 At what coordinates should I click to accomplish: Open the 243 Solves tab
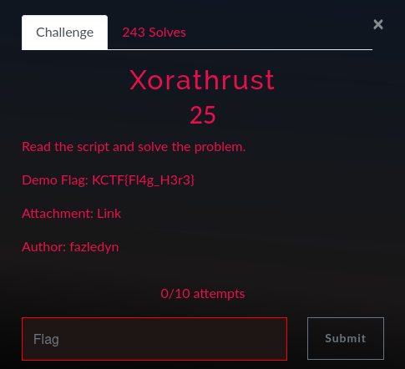pos(154,33)
